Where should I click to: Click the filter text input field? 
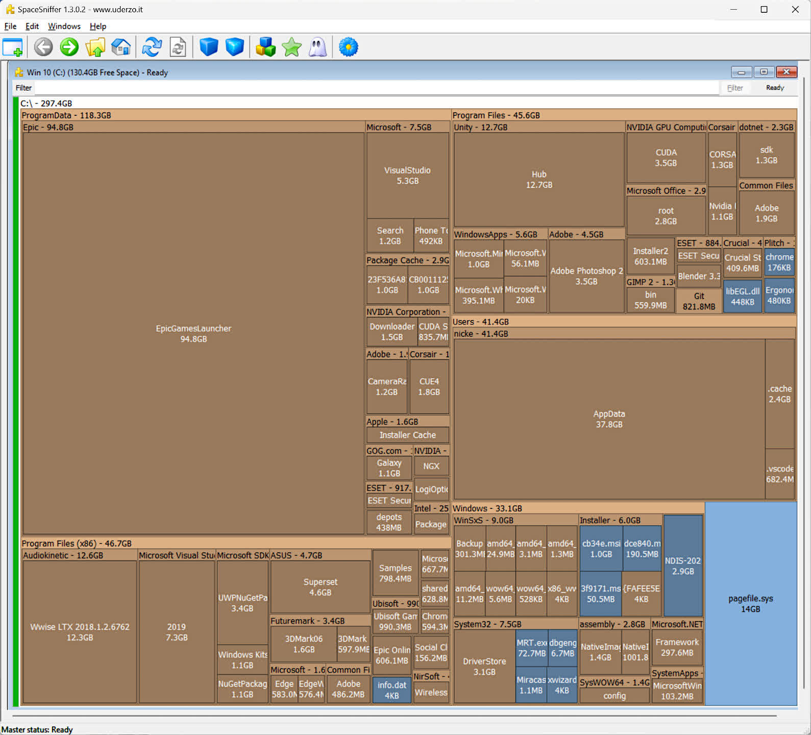coord(377,88)
